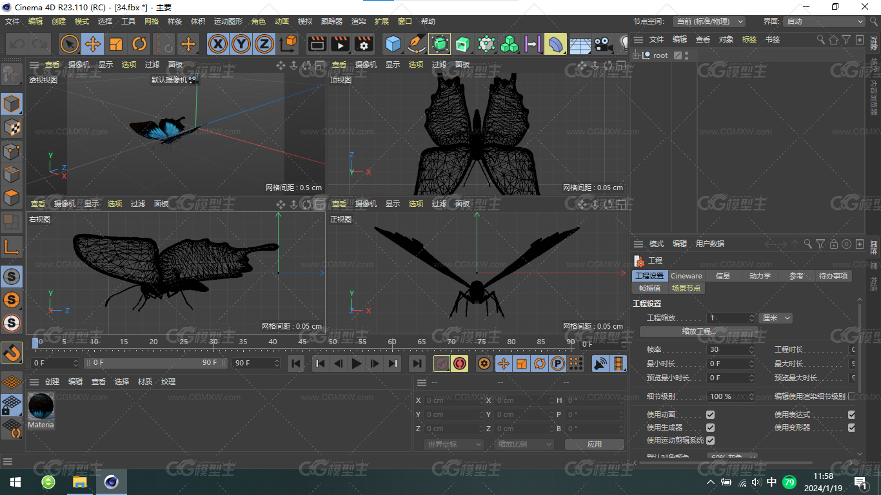Toggle the Y axis lock

(241, 44)
